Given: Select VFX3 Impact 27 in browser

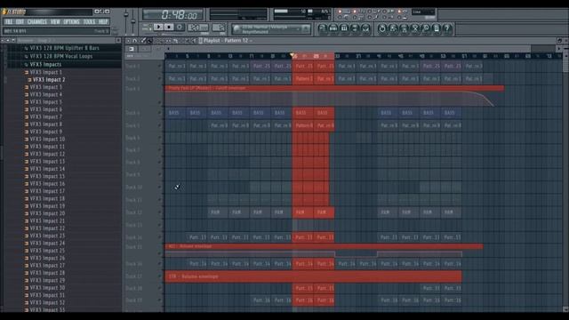Looking at the screenshot, I should 47,266.
